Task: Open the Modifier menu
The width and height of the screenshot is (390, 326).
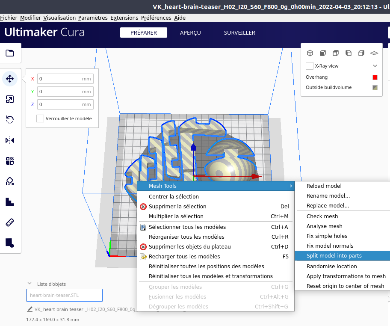Action: coord(31,18)
